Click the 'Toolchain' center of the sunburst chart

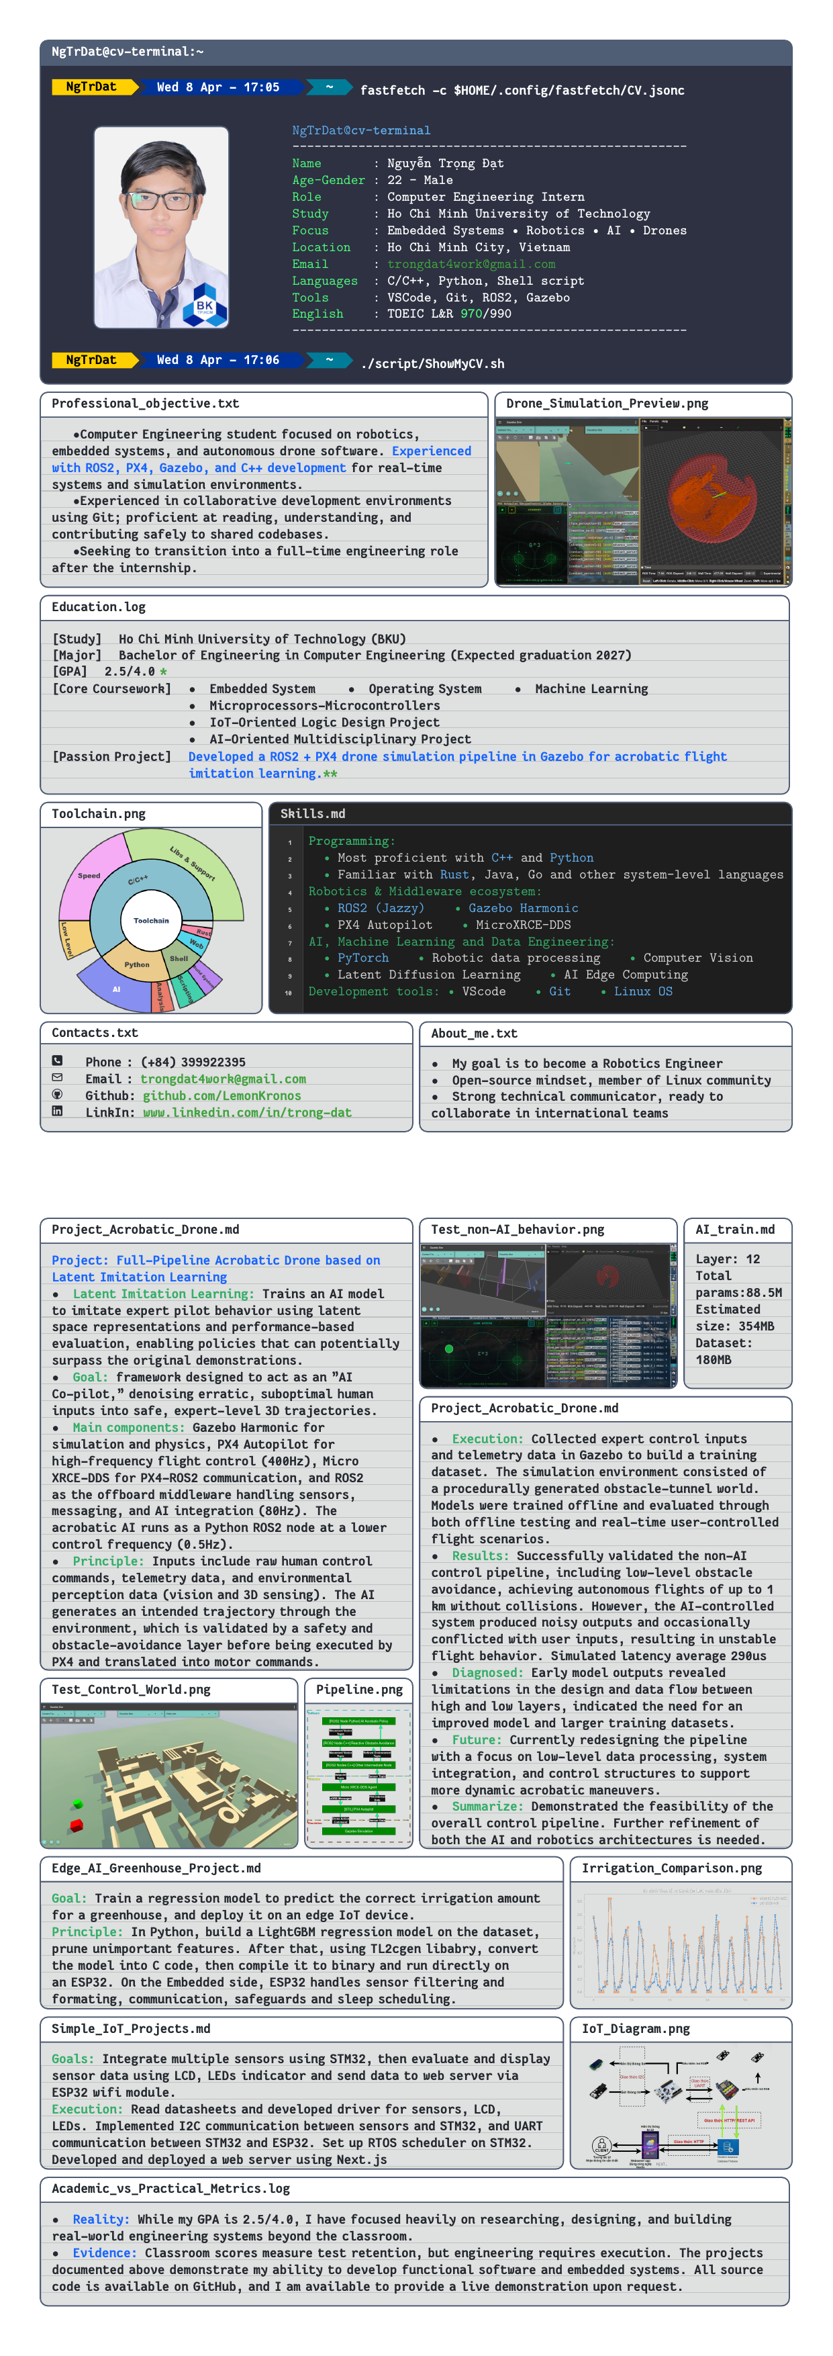[151, 921]
